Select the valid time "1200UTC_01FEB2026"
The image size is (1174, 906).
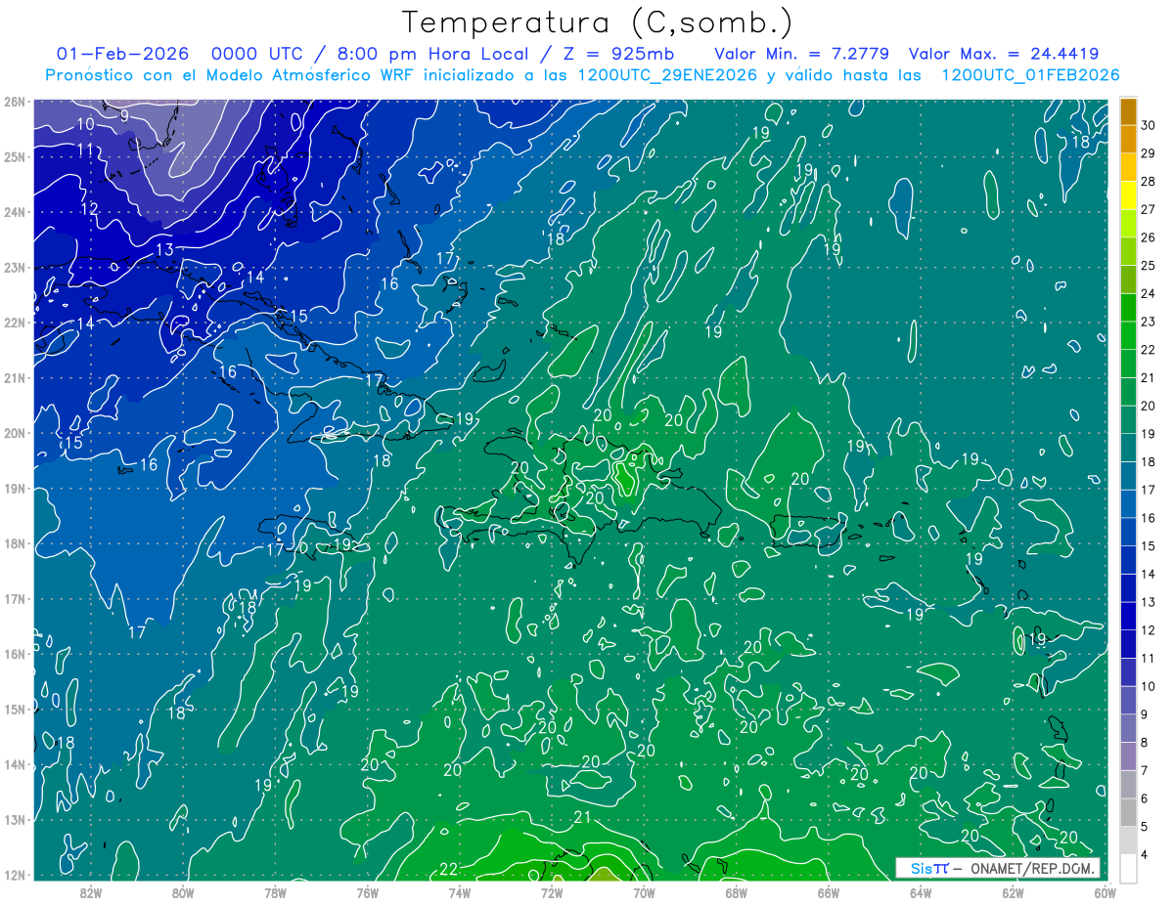(1030, 75)
